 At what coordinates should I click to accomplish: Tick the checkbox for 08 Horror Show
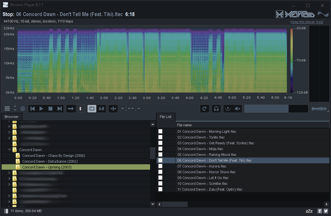click(x=160, y=172)
